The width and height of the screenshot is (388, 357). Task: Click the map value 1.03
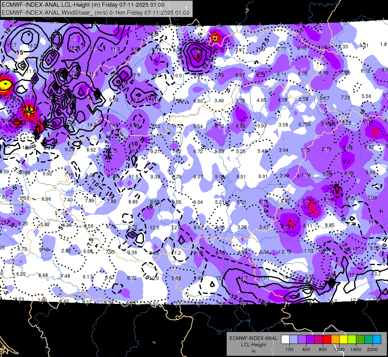point(309,251)
